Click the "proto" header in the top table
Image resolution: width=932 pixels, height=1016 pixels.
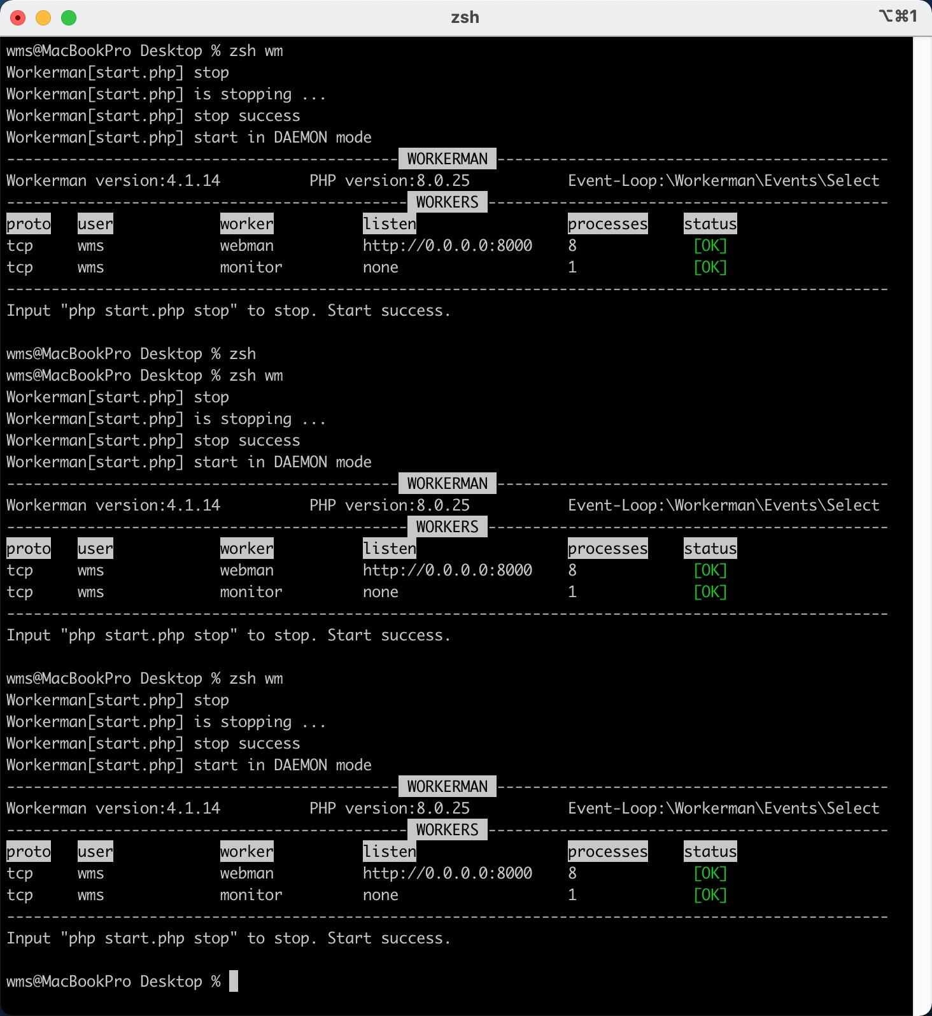[x=29, y=224]
